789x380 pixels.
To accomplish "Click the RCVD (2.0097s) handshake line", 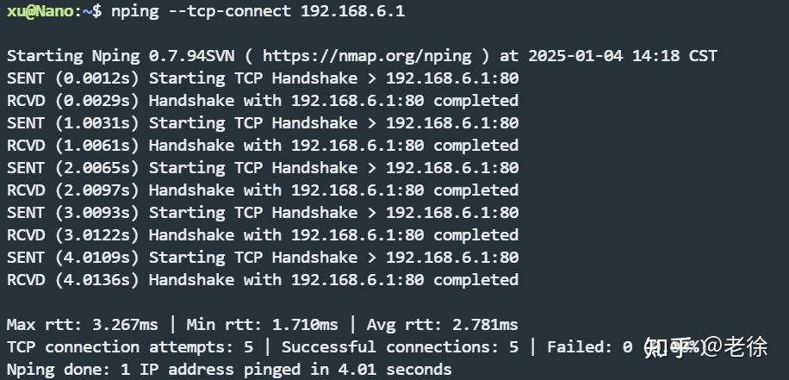I will coord(263,190).
